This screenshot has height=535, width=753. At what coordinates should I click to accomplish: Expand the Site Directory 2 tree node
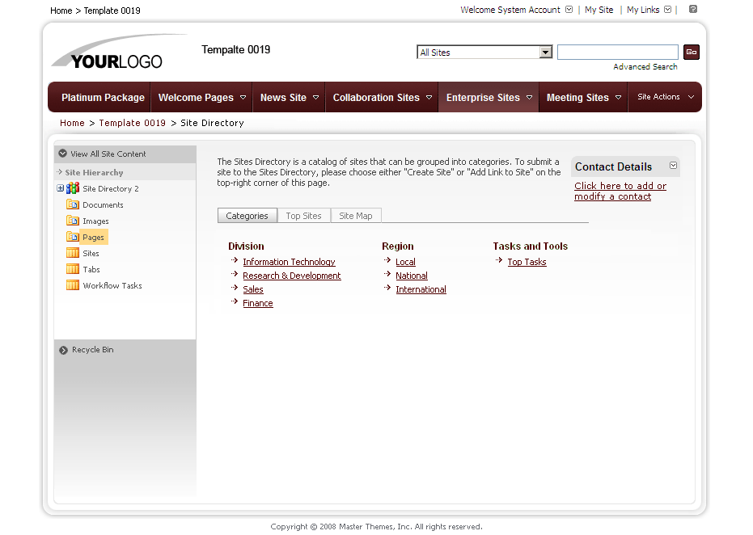pos(59,187)
